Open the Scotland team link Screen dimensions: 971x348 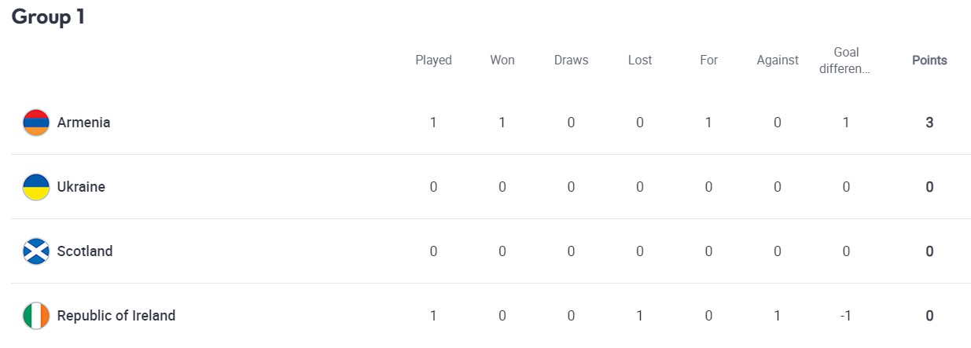[85, 251]
